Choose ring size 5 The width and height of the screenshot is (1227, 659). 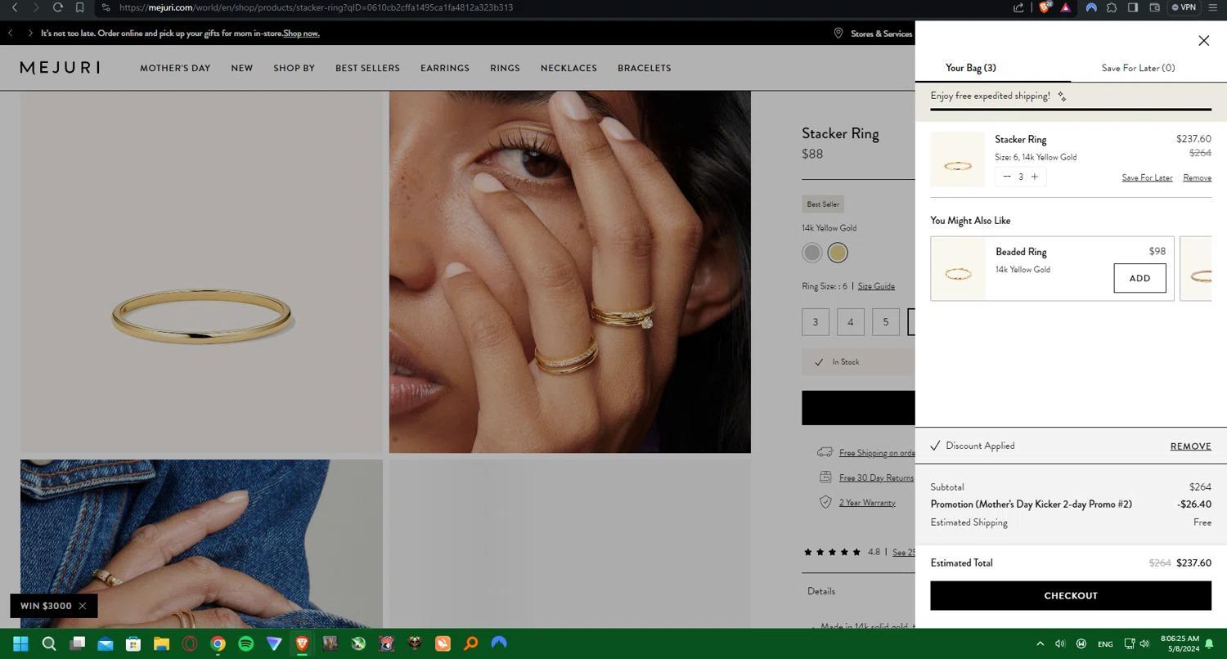(x=886, y=322)
